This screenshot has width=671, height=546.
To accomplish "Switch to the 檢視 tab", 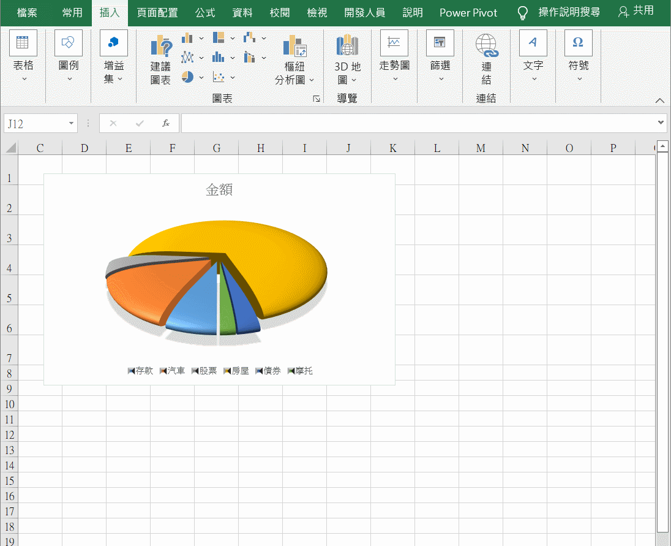I will 317,13.
